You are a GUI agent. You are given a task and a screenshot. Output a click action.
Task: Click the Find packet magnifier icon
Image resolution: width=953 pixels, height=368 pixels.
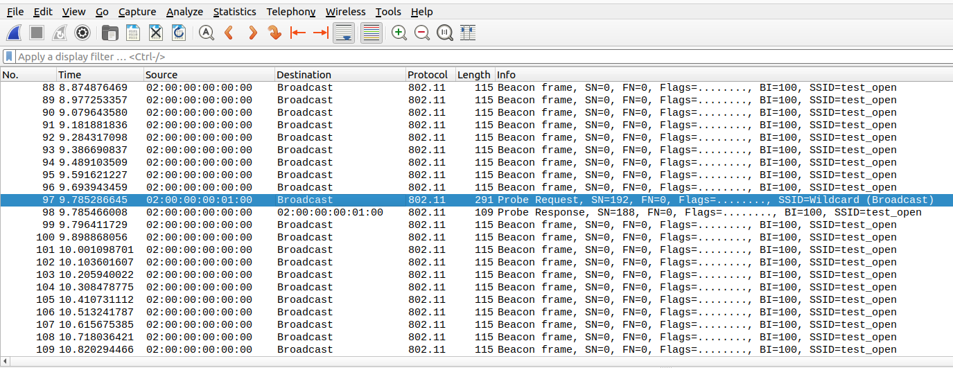[x=206, y=33]
